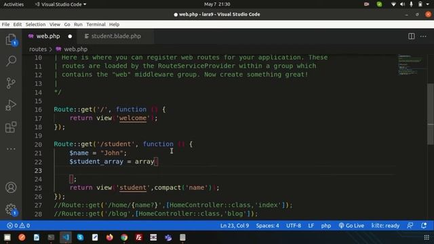The image size is (434, 244).
Task: Click the code minimap preview
Action: pyautogui.click(x=410, y=65)
